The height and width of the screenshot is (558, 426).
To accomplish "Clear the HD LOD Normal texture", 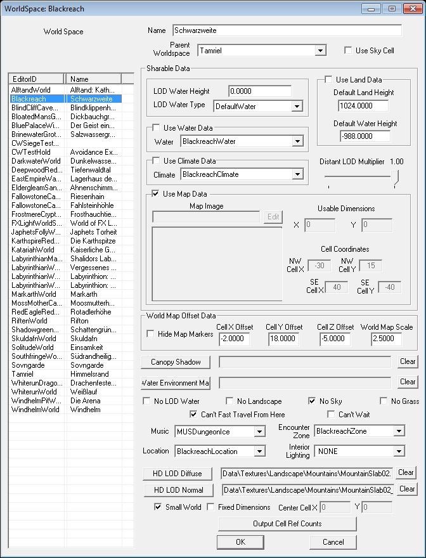I will [407, 489].
